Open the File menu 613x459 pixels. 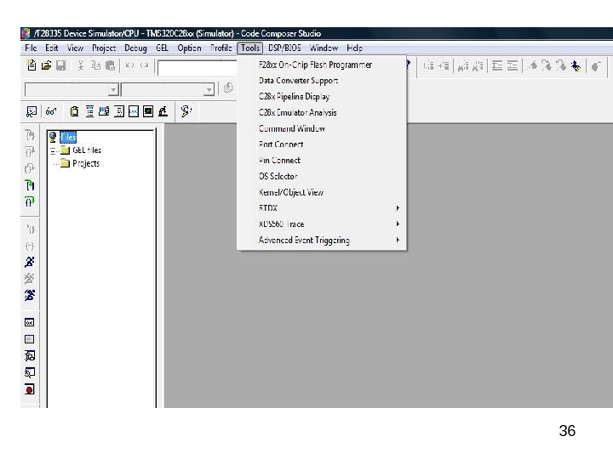pos(31,48)
